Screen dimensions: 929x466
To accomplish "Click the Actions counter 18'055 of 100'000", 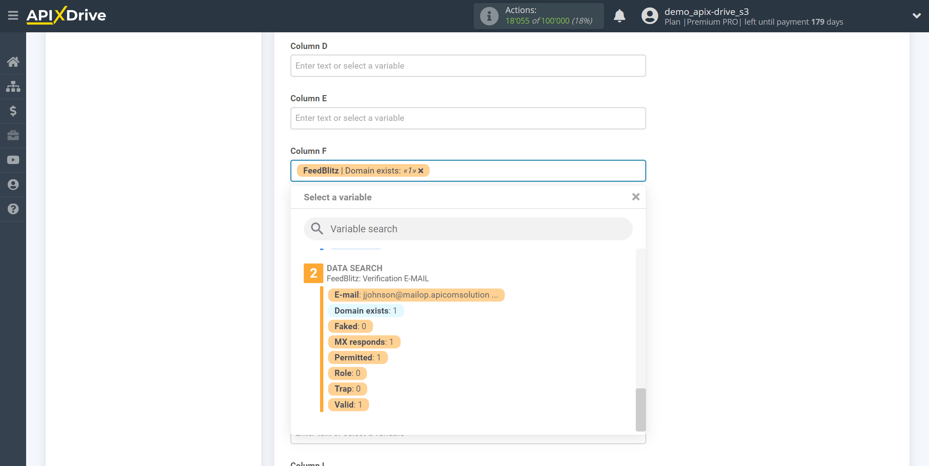I will pos(549,21).
